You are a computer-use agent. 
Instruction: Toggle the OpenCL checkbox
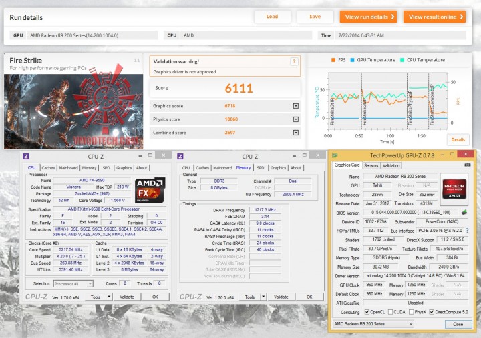point(367,312)
